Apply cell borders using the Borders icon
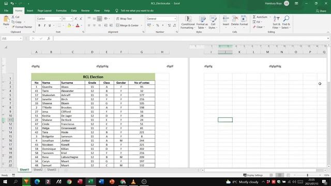Screen dimensions: 331x186 (x=59, y=25)
